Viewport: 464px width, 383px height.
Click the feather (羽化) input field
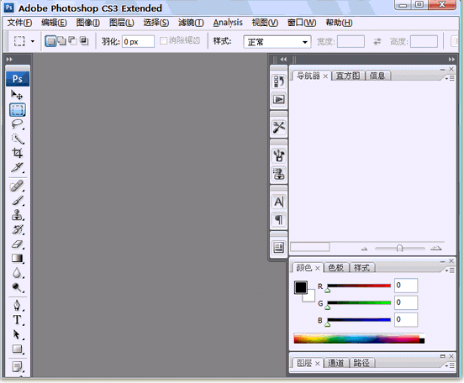tap(138, 42)
